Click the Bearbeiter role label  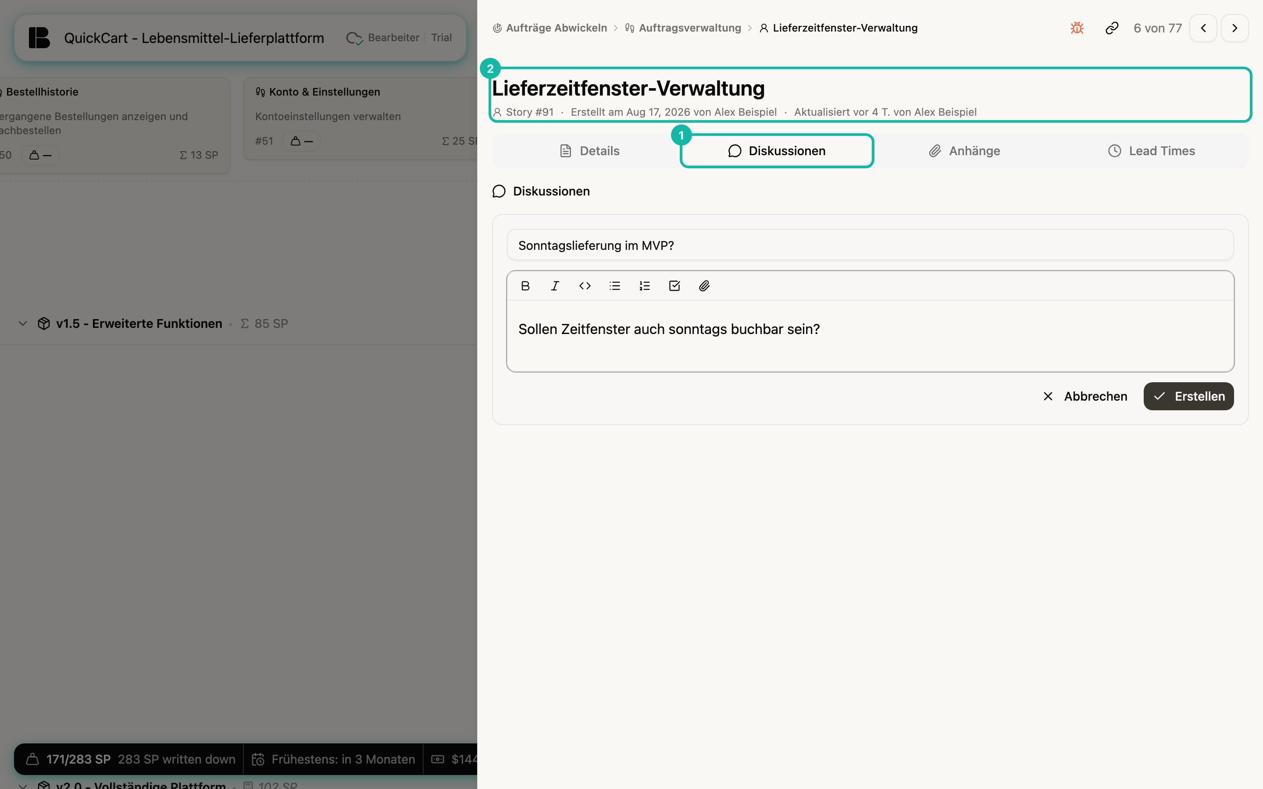click(393, 38)
